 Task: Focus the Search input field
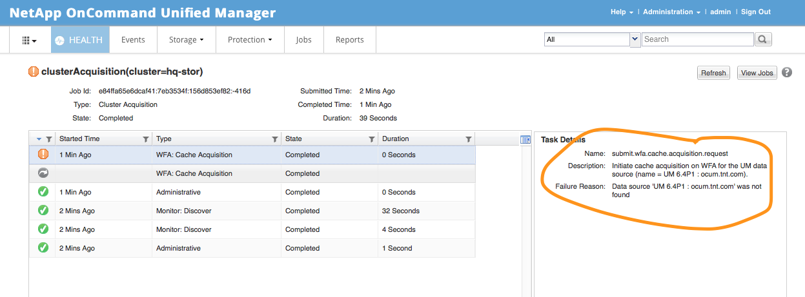(697, 39)
